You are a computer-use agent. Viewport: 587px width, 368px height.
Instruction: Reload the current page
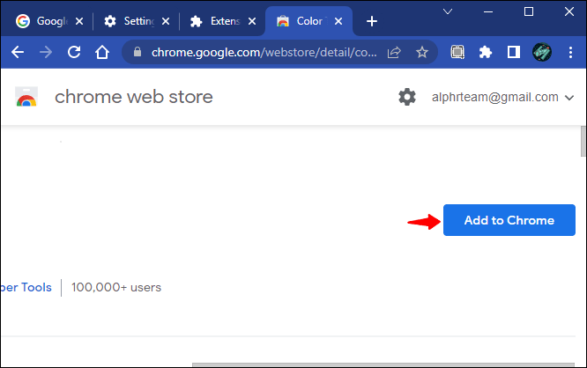tap(74, 52)
